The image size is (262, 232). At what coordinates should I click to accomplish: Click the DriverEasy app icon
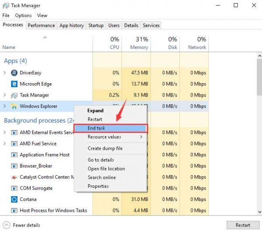pyautogui.click(x=14, y=73)
